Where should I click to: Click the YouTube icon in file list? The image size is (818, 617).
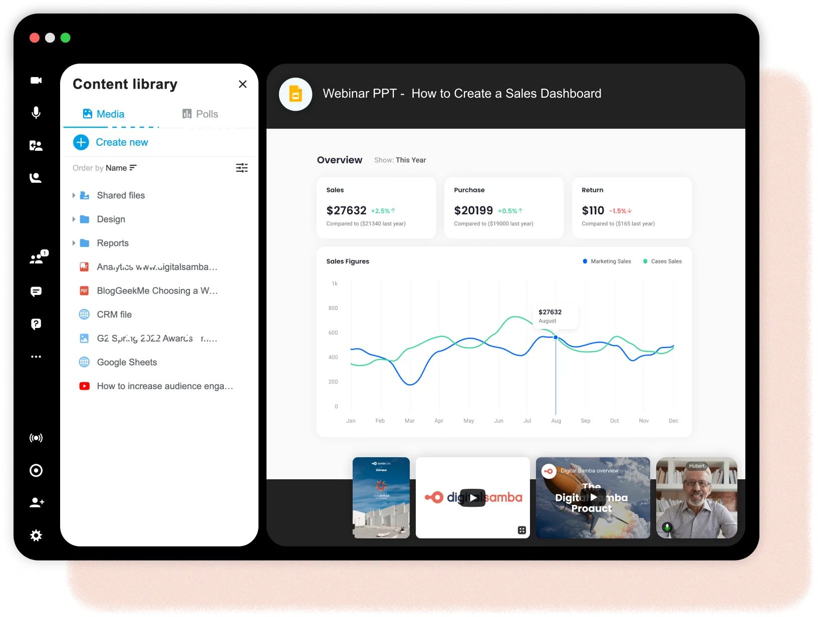point(84,386)
